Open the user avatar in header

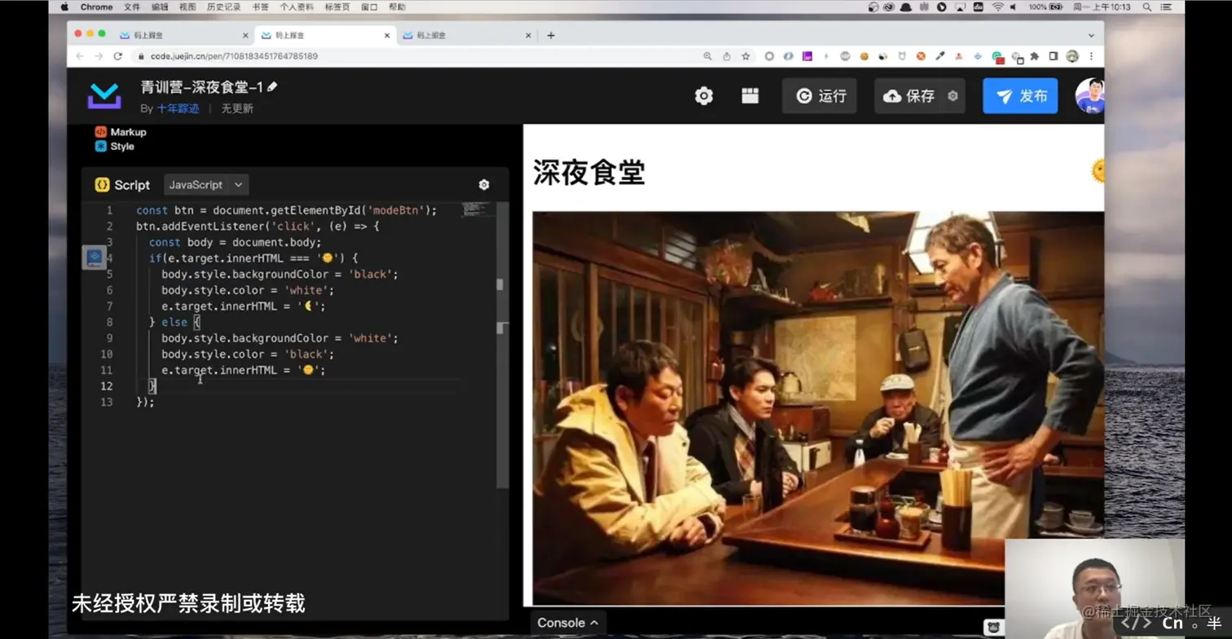click(x=1089, y=96)
